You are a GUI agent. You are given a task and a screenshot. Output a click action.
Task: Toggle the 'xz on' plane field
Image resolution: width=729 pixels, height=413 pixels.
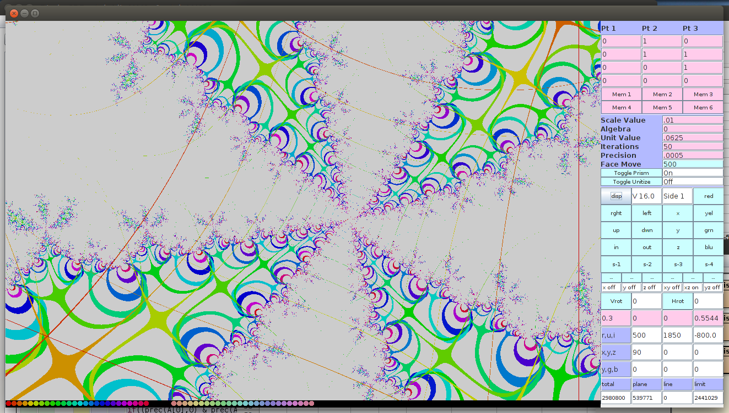click(x=693, y=287)
